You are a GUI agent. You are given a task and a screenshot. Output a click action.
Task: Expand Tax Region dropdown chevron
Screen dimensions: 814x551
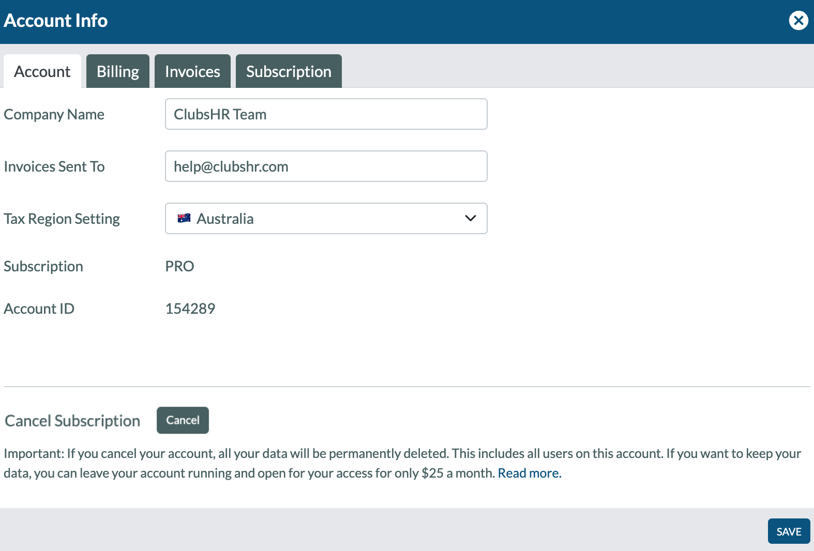coord(470,218)
